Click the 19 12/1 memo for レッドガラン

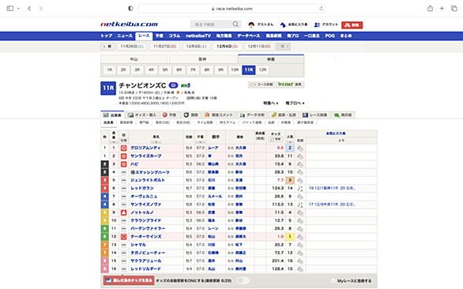click(332, 189)
